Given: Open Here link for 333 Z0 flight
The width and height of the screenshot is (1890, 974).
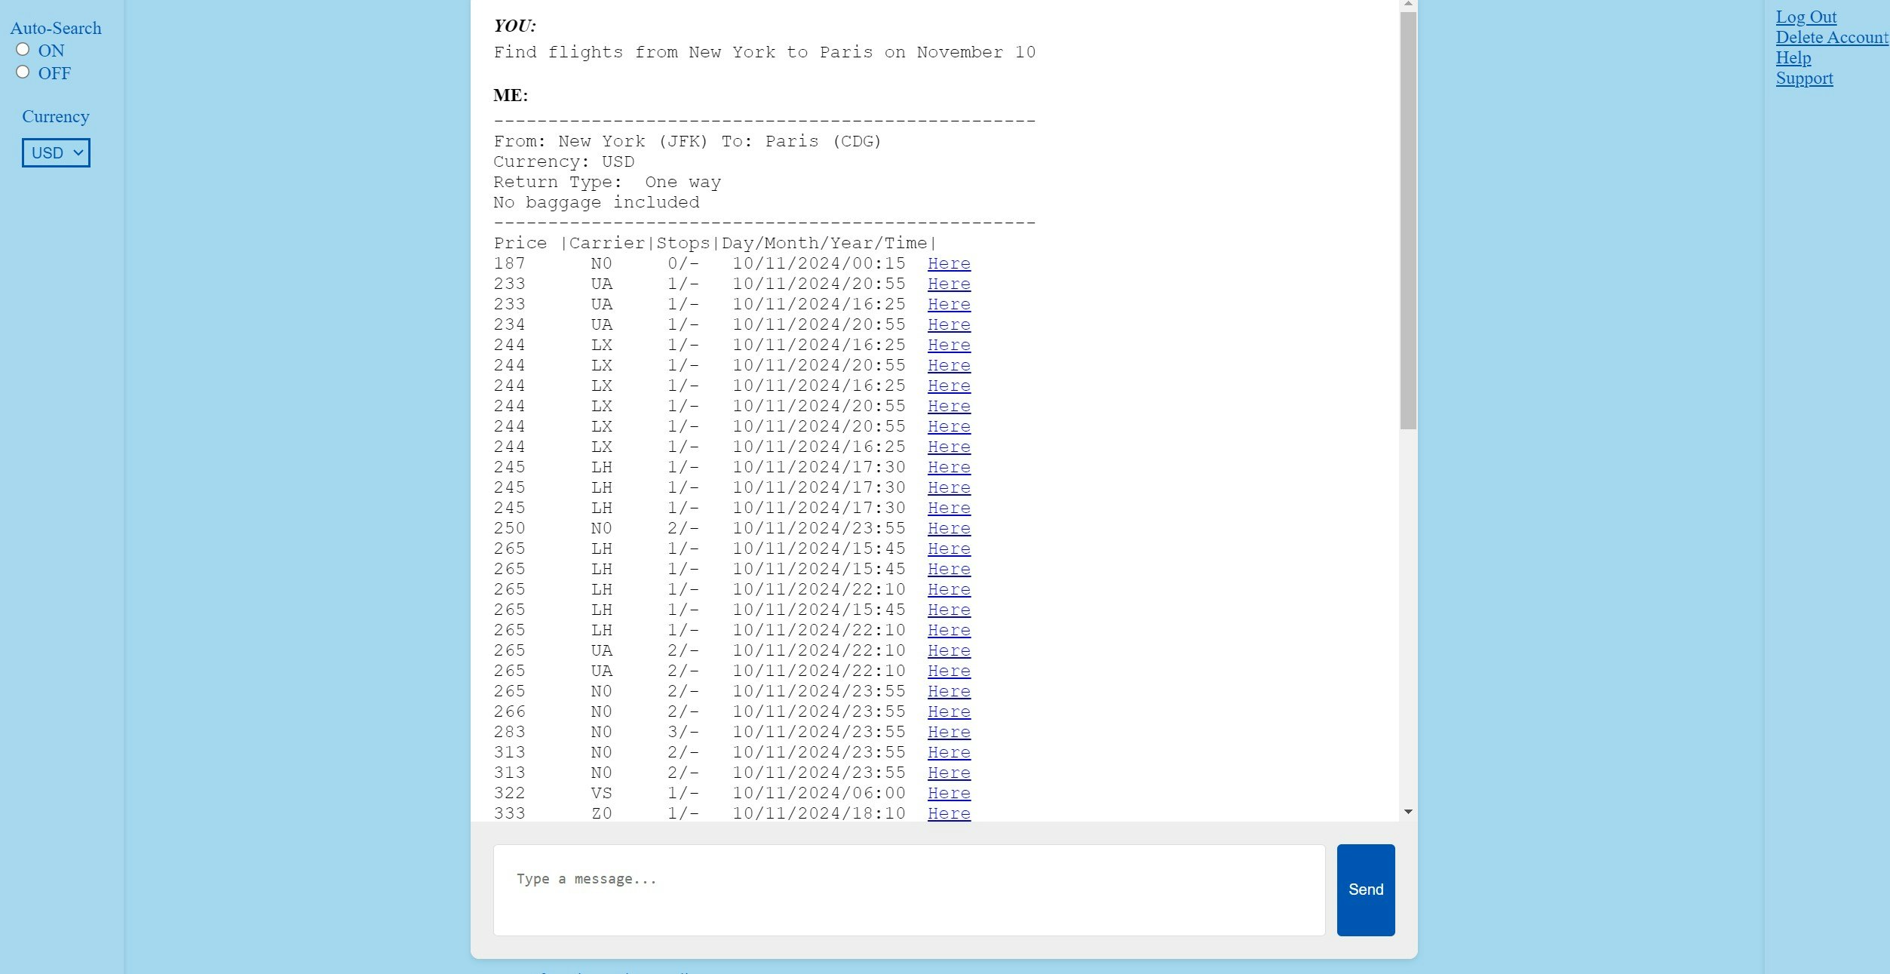Looking at the screenshot, I should [948, 813].
